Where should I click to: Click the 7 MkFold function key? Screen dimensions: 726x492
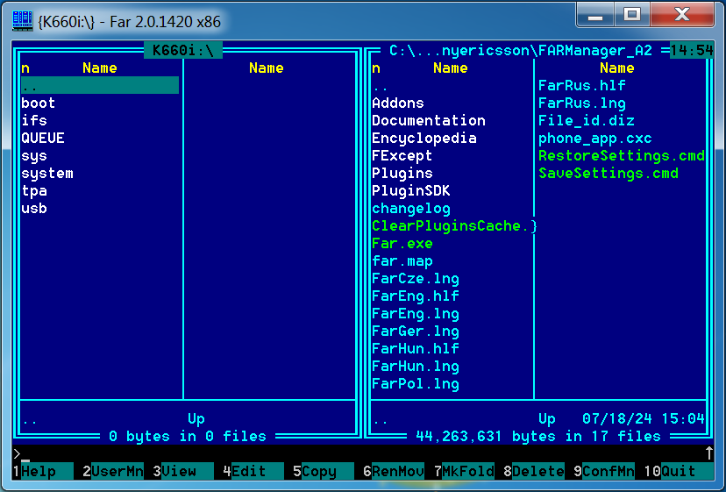pyautogui.click(x=464, y=471)
